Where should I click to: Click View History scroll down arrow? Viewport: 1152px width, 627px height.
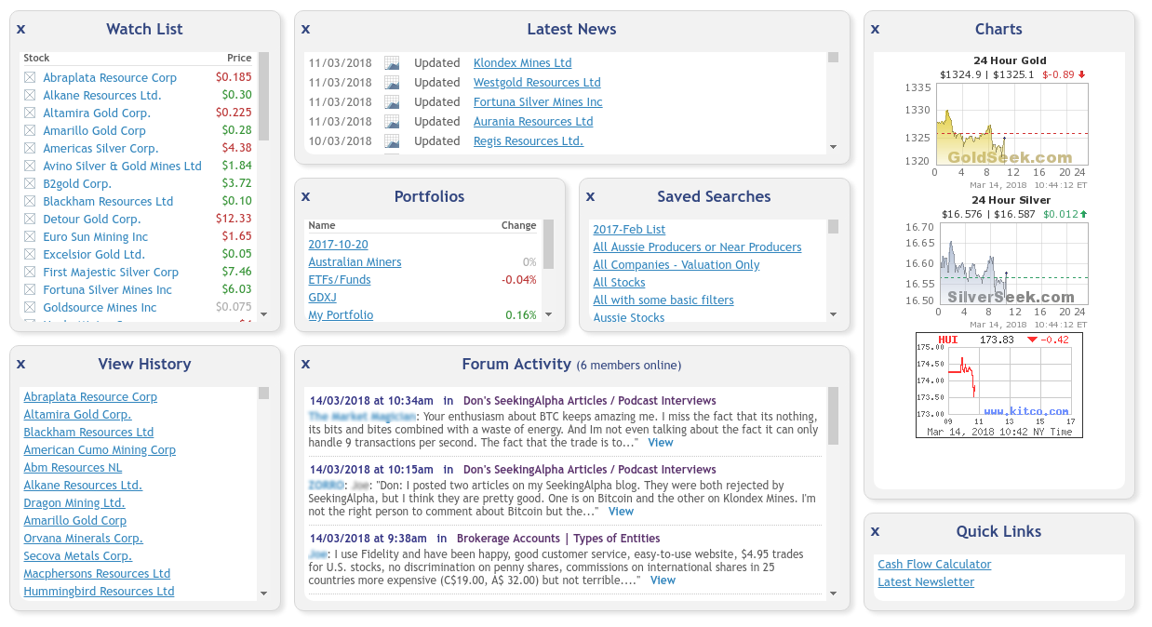pos(263,594)
